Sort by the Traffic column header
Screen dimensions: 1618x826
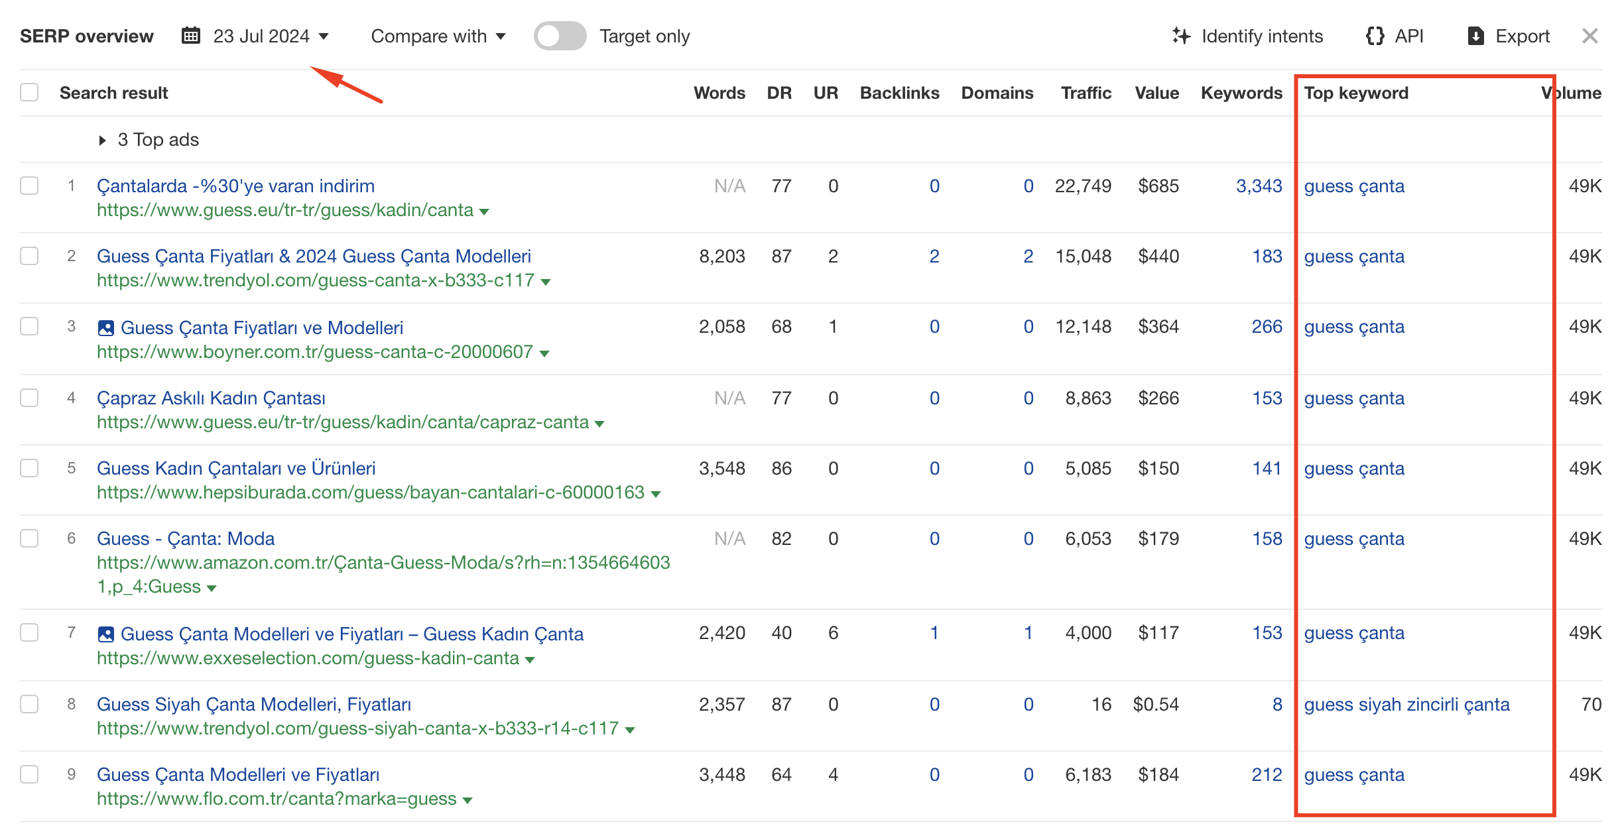pyautogui.click(x=1086, y=93)
